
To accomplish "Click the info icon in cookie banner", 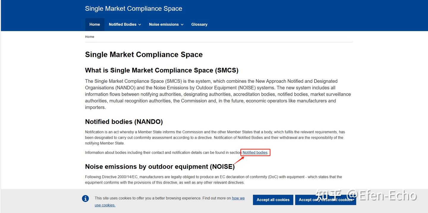I will 85,198.
